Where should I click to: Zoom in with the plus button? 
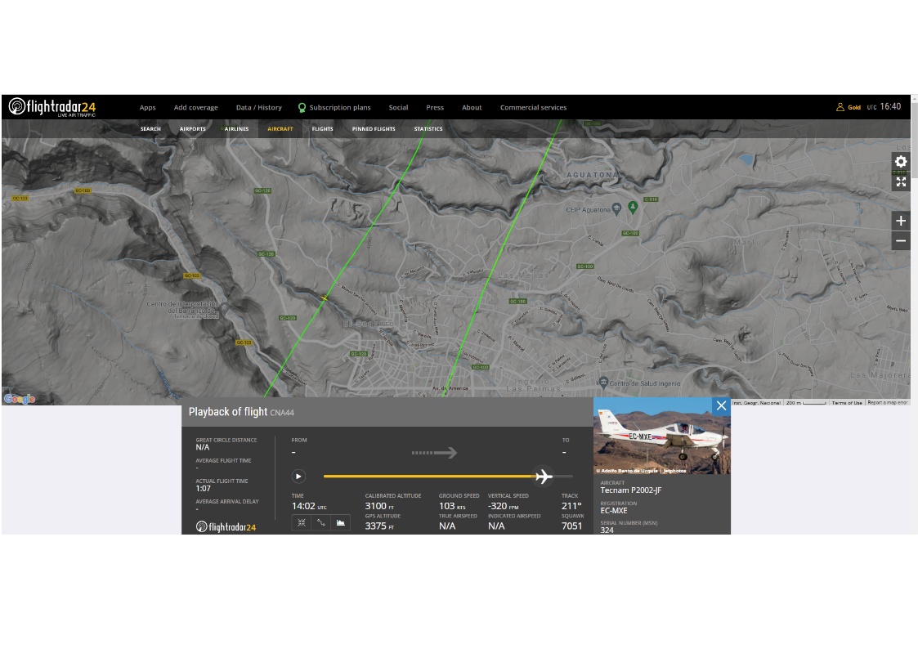pyautogui.click(x=901, y=221)
